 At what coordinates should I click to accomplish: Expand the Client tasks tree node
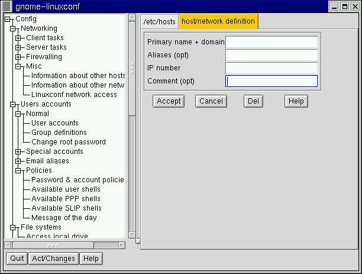(x=18, y=38)
